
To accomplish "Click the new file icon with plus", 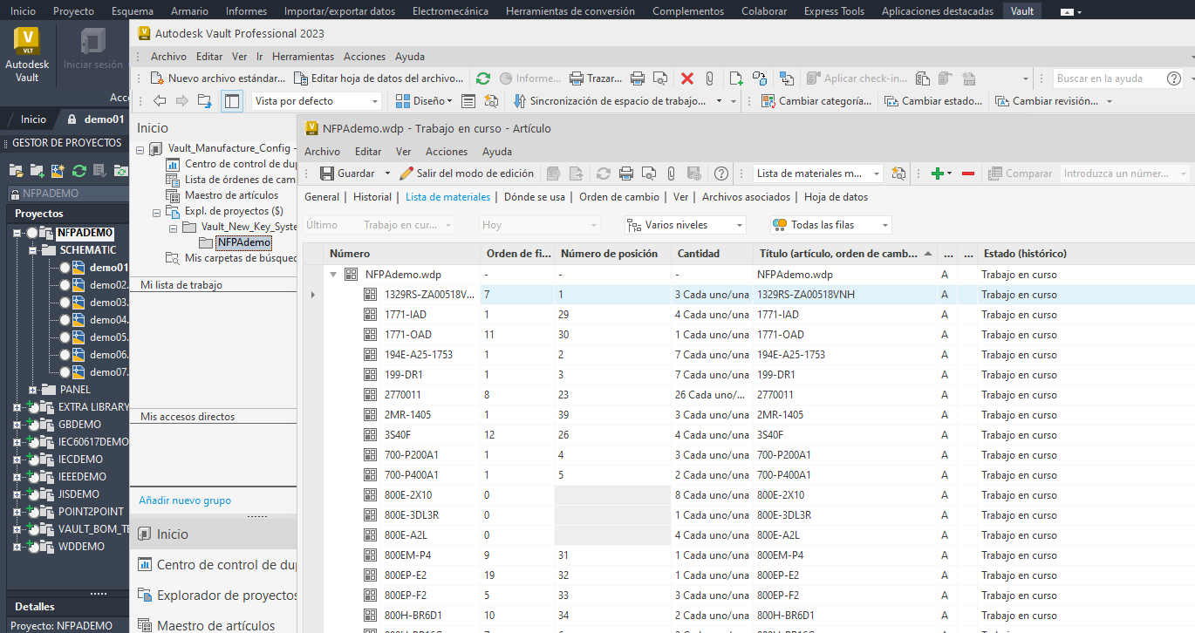I will 736,78.
